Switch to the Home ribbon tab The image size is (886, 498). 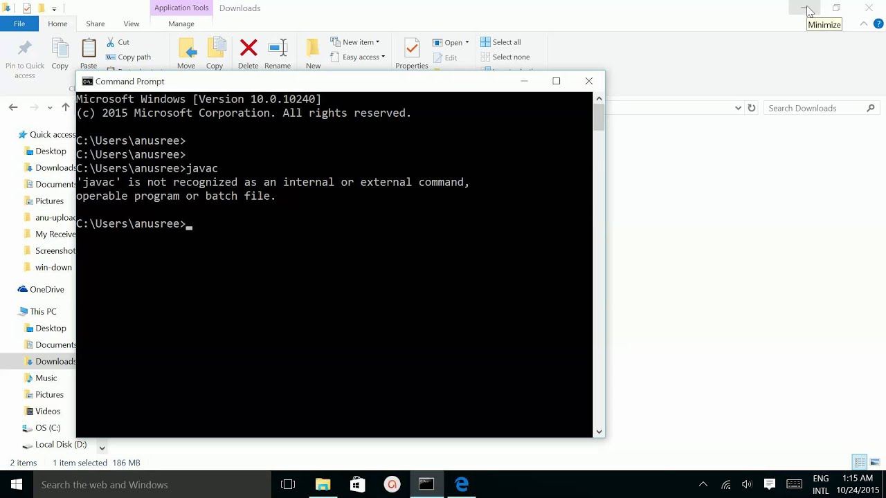click(x=57, y=24)
